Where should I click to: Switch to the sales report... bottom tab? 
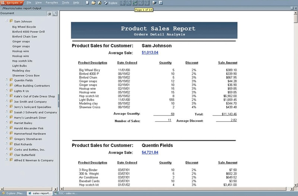point(40,193)
